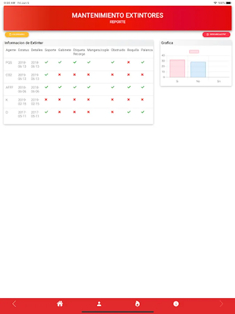Click the Obstruido column header

tap(118, 50)
